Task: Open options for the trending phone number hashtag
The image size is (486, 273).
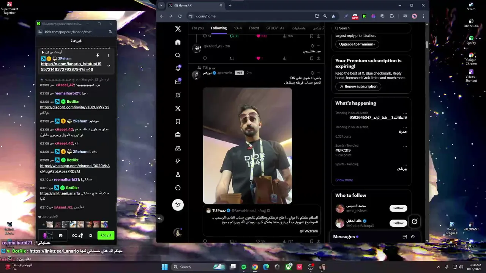Action: click(x=405, y=113)
